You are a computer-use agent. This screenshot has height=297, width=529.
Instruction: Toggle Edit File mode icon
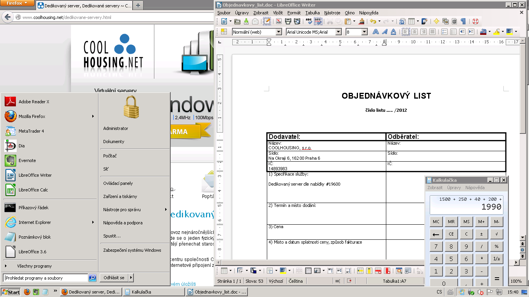(267, 21)
